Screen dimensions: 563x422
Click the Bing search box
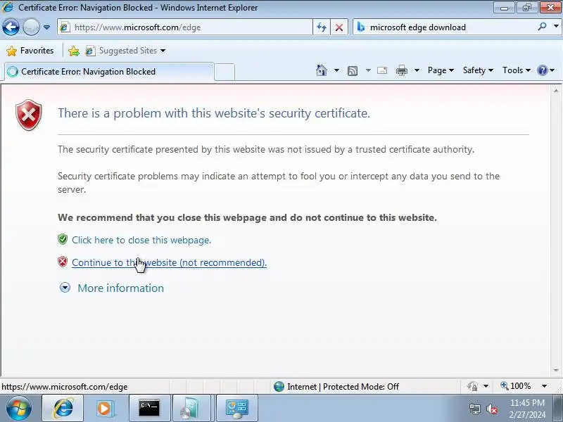tap(445, 27)
